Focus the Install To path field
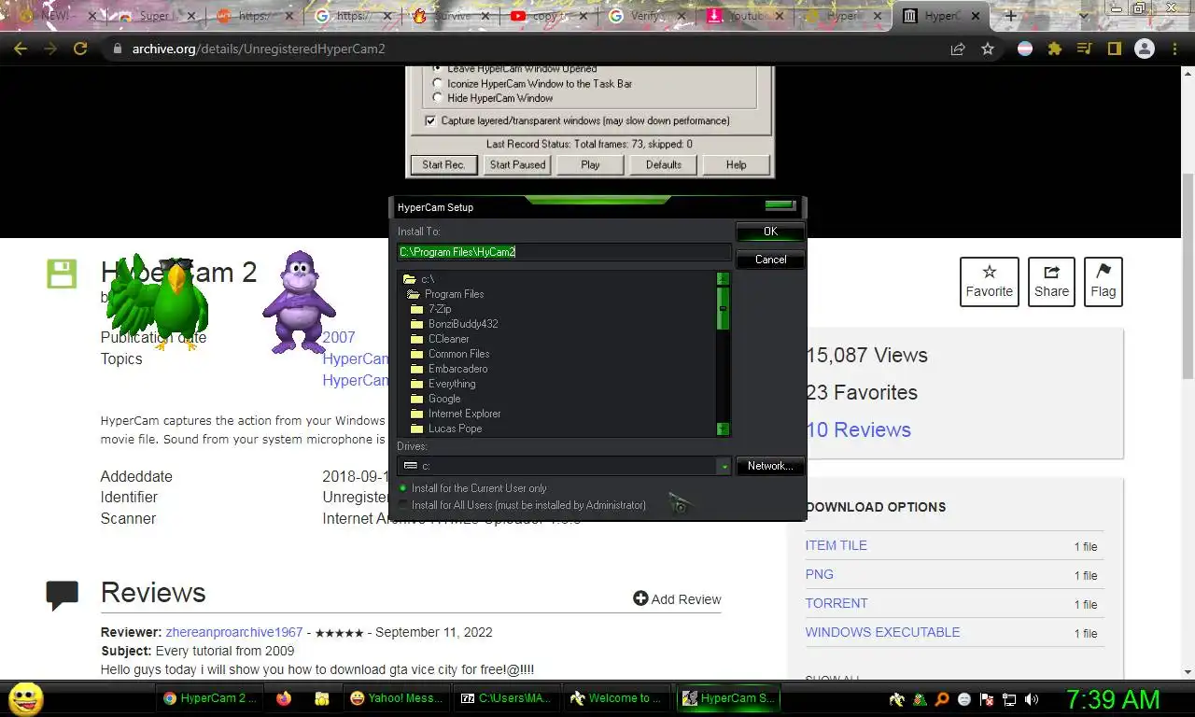Viewport: 1195px width, 717px height. pos(564,252)
